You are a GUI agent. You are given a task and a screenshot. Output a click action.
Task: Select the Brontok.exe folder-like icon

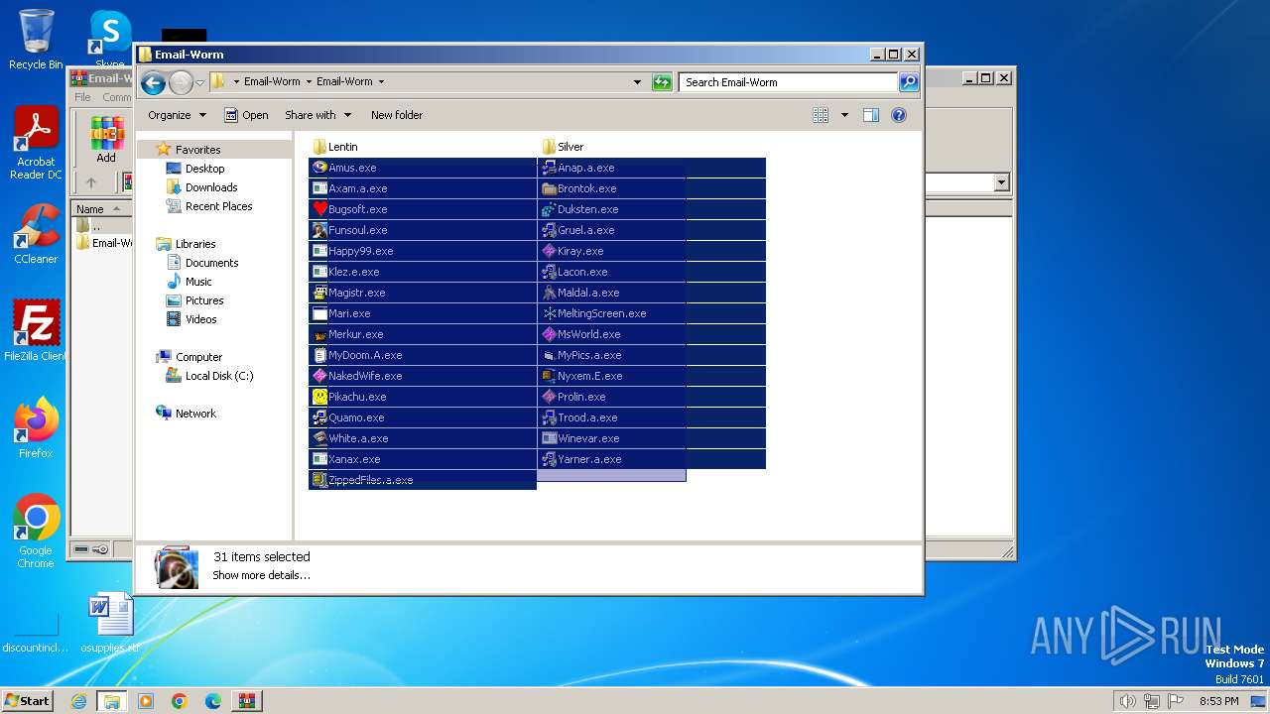coord(549,188)
